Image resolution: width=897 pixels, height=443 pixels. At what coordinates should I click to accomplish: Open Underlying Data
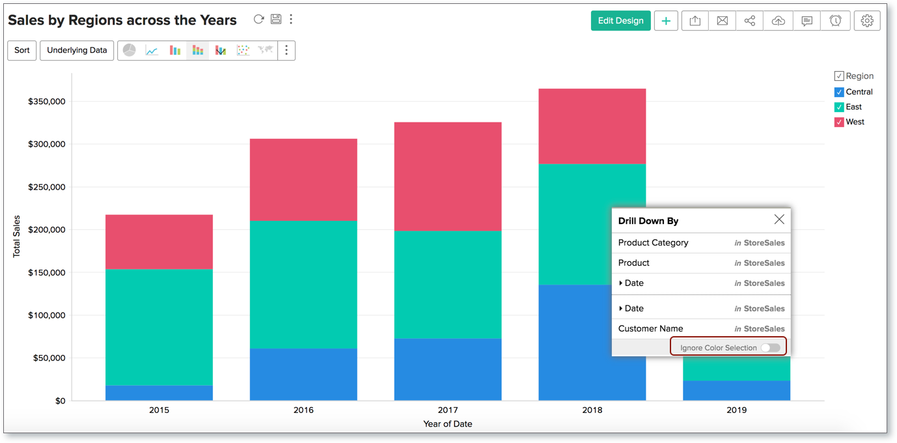coord(77,50)
